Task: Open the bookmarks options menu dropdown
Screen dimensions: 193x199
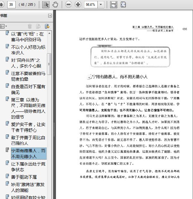Action: click(4, 26)
